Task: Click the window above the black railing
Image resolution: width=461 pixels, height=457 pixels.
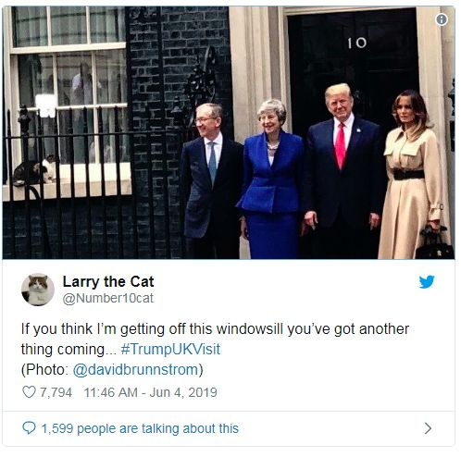Action: coord(69,86)
